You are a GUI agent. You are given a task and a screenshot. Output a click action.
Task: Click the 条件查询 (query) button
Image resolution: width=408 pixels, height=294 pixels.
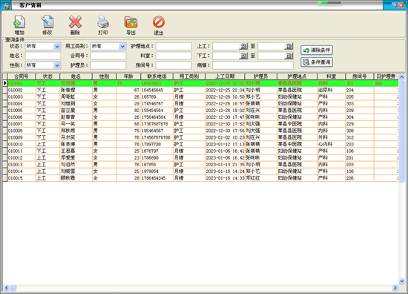[317, 62]
